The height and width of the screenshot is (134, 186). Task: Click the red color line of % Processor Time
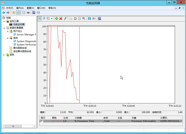[x=57, y=121]
